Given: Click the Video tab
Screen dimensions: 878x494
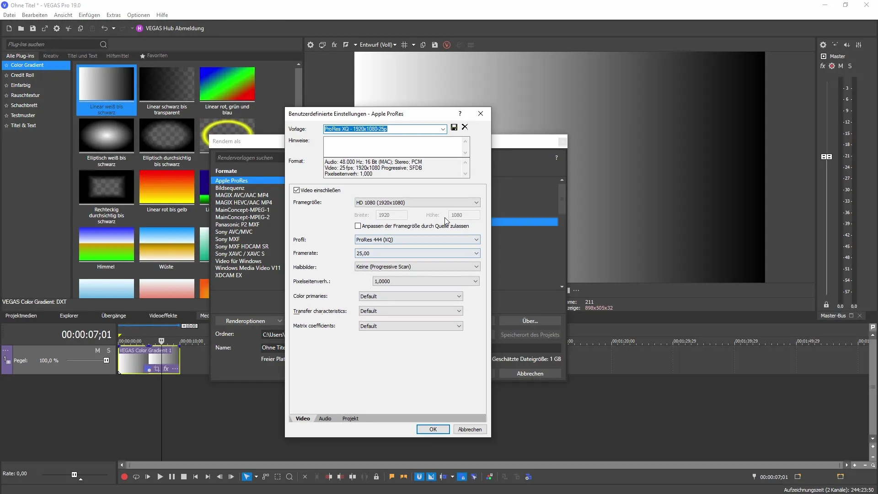Looking at the screenshot, I should 303,418.
